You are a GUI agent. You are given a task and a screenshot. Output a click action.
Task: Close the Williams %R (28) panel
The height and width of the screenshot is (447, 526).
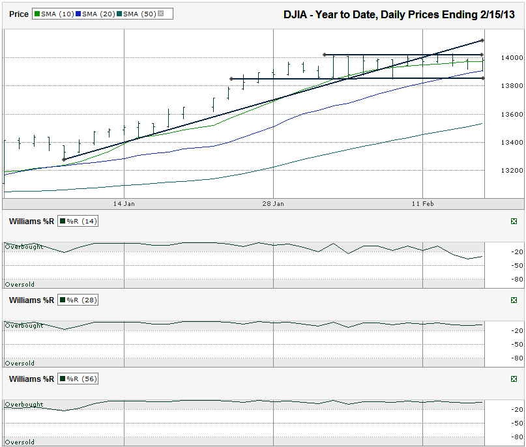pyautogui.click(x=514, y=300)
